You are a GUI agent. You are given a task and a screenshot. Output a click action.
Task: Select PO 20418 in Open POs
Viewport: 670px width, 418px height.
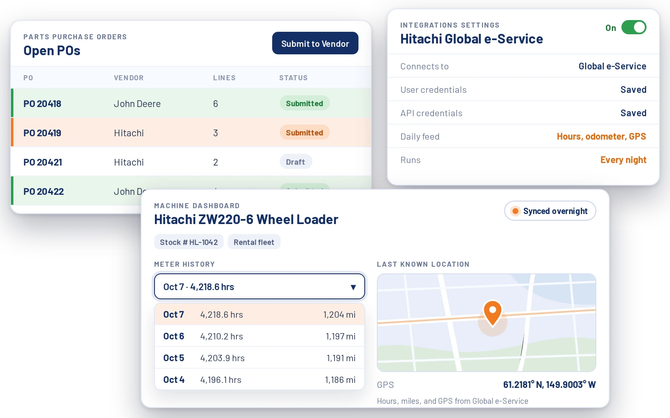(191, 103)
